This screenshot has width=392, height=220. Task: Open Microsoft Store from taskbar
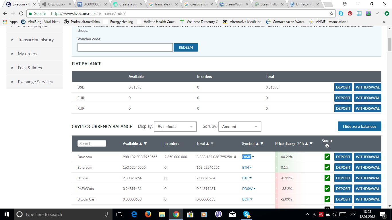tap(190, 214)
